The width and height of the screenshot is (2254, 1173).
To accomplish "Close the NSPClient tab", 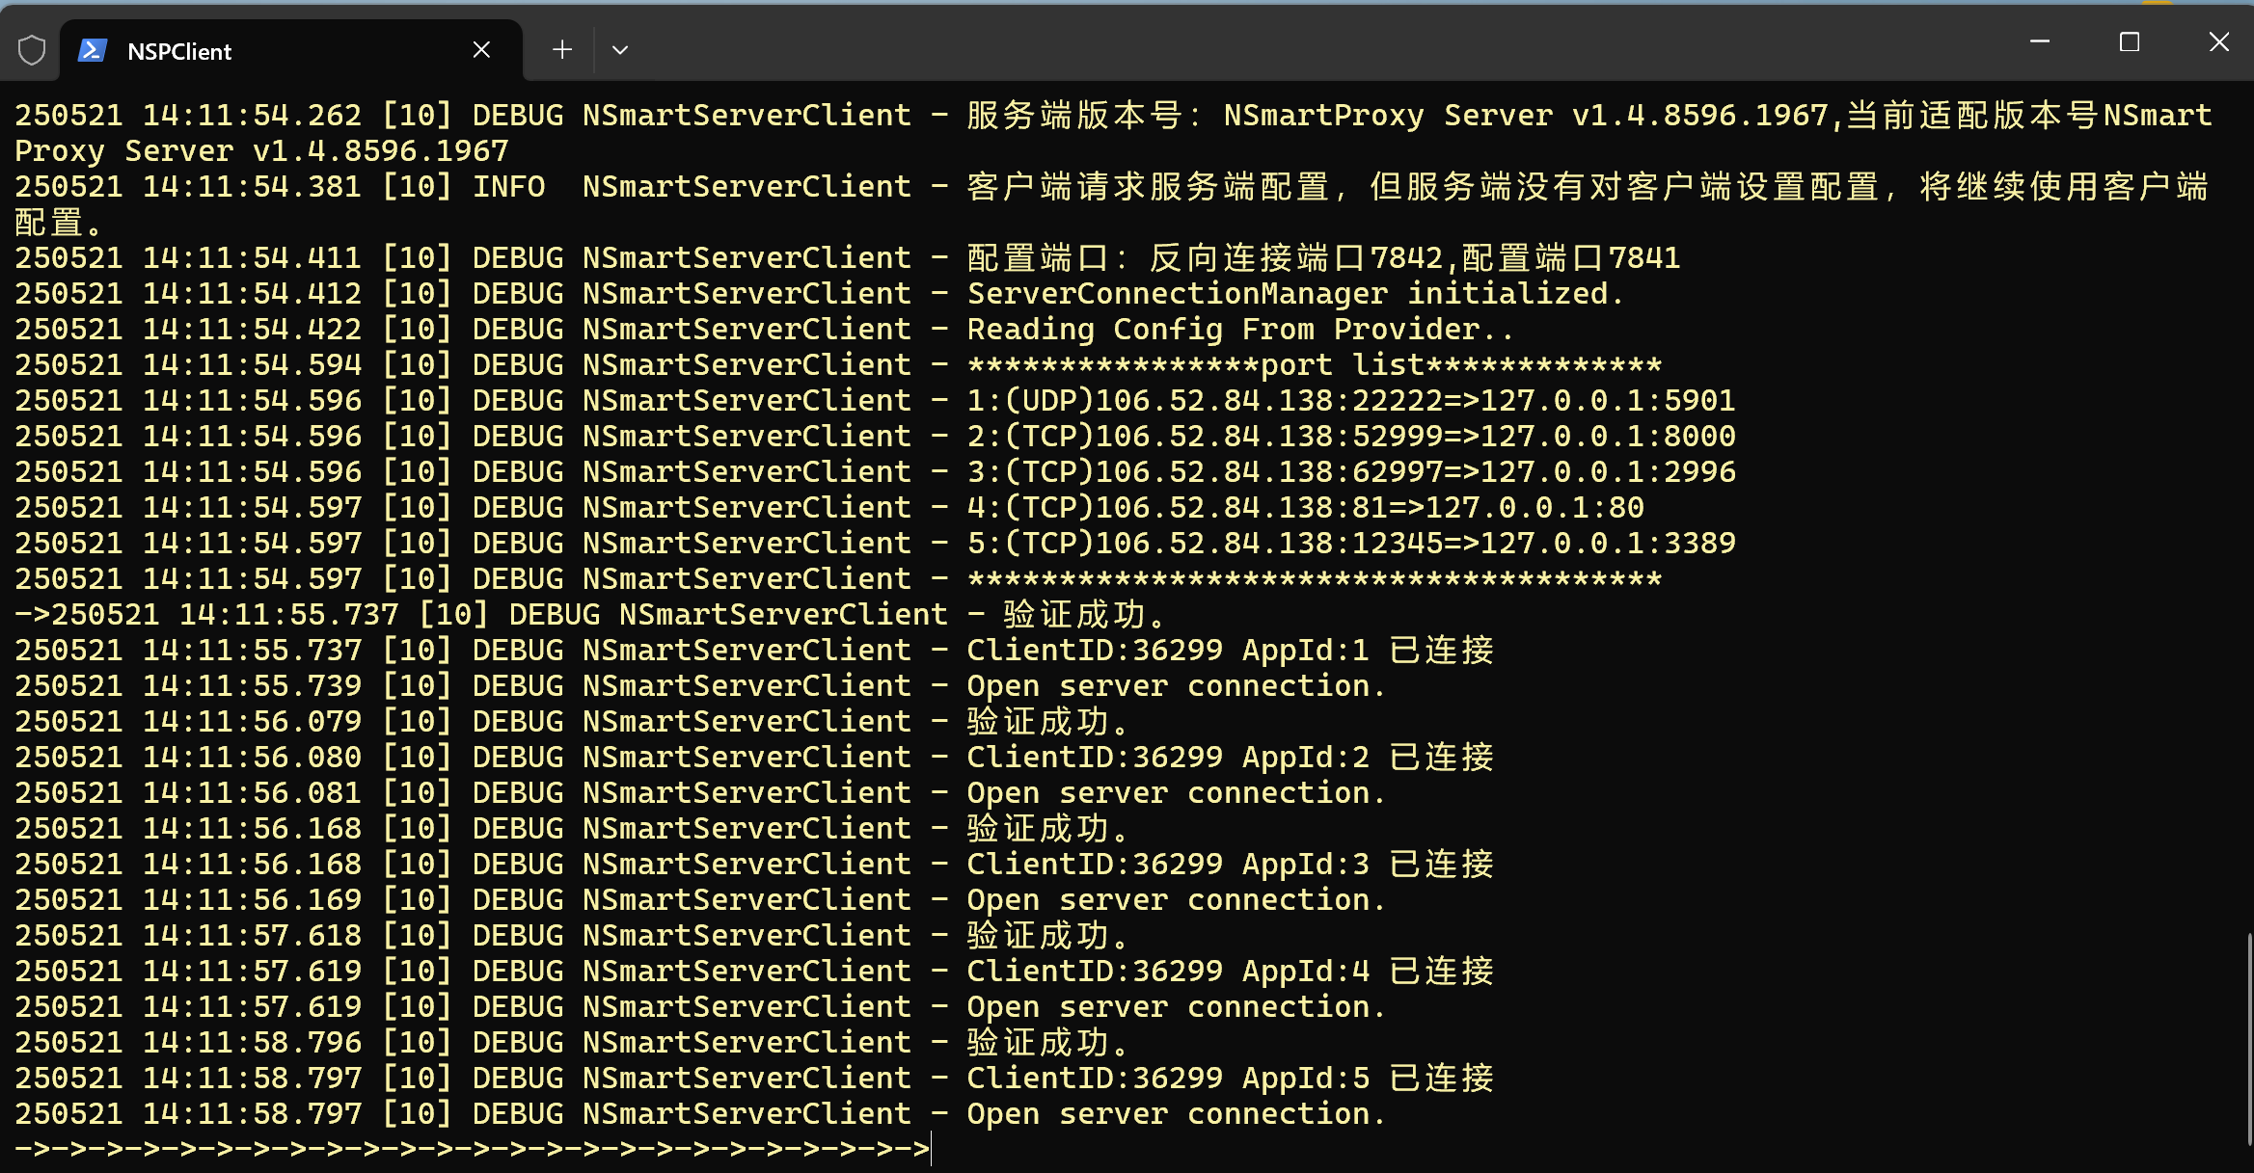I will point(481,49).
